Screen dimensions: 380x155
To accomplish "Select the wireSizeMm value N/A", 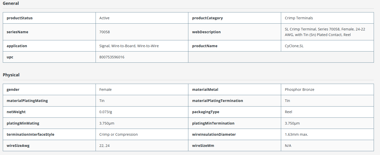I will [287, 146].
